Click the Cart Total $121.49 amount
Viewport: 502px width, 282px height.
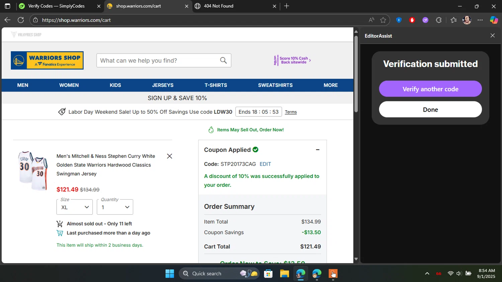(x=311, y=247)
